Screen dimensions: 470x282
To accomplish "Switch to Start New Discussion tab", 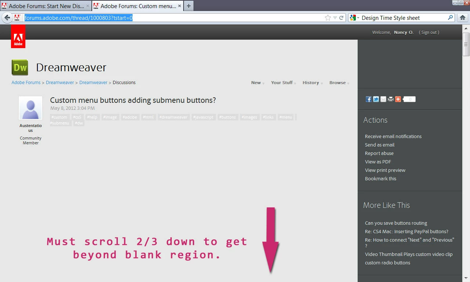I will [46, 6].
